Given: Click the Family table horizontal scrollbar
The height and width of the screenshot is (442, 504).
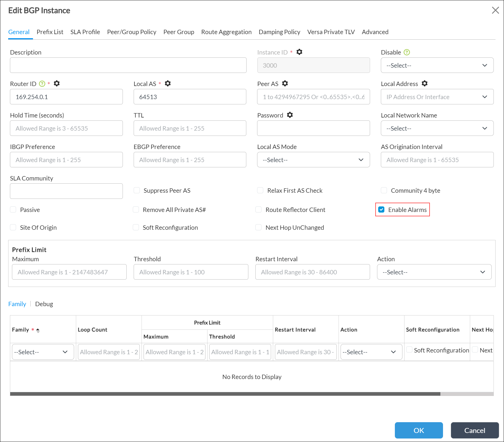Looking at the screenshot, I should 225,394.
